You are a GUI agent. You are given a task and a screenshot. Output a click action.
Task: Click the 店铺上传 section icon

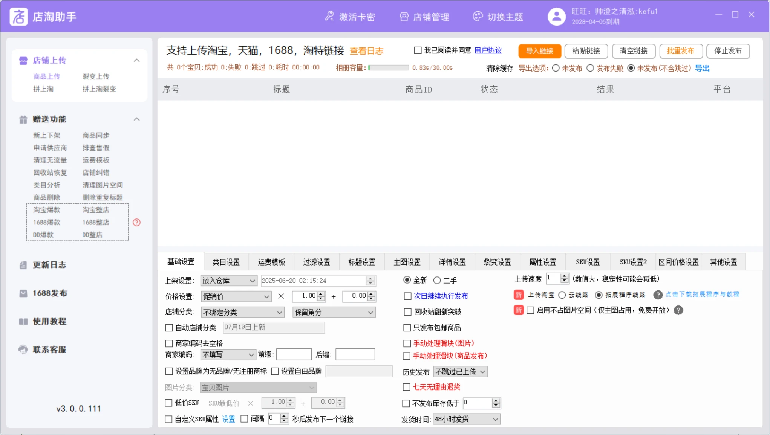pos(23,61)
